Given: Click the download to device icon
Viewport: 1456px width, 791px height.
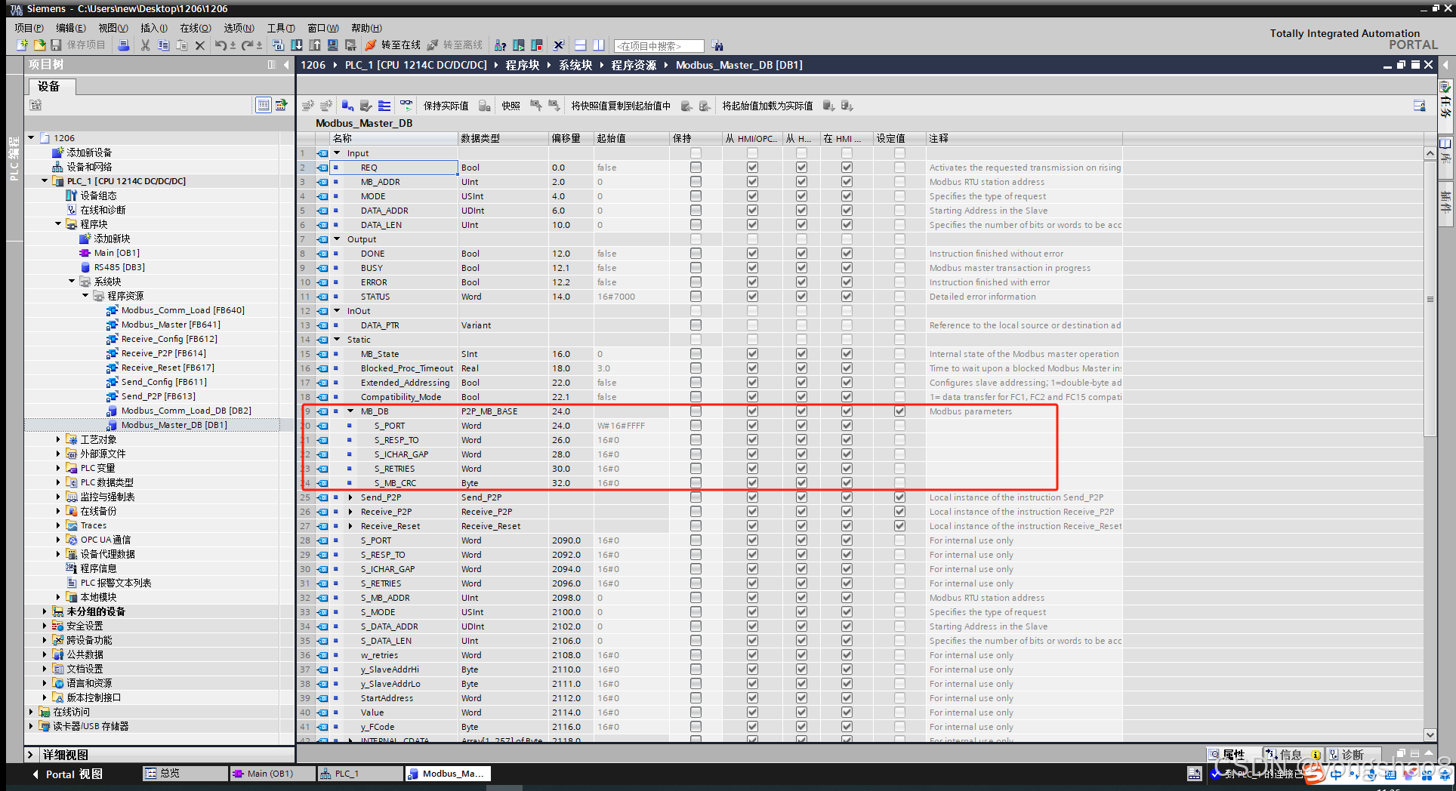Looking at the screenshot, I should 297,45.
